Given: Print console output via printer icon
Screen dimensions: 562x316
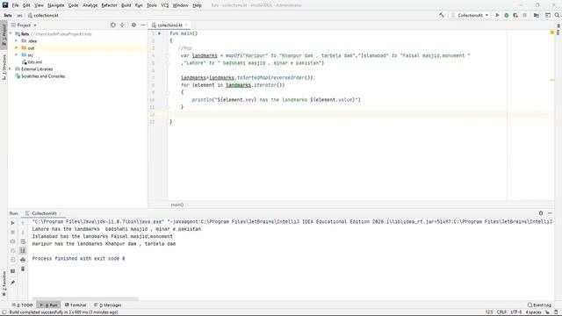Looking at the screenshot, I should coord(23,260).
